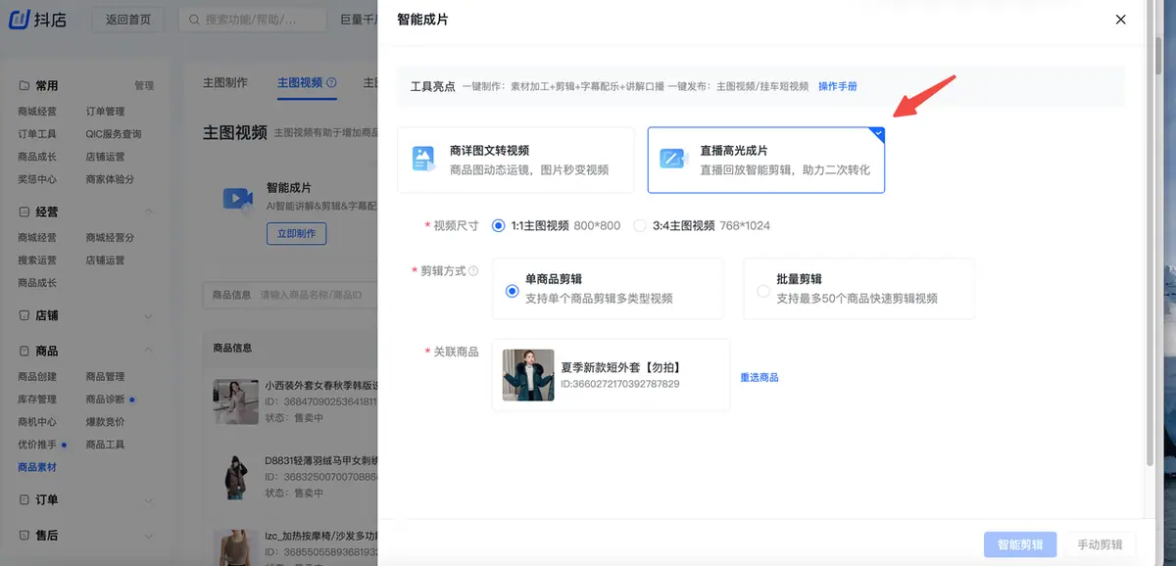Screen dimensions: 1176x566
Task: Open 商品素材 in the sidebar
Action: click(x=37, y=467)
